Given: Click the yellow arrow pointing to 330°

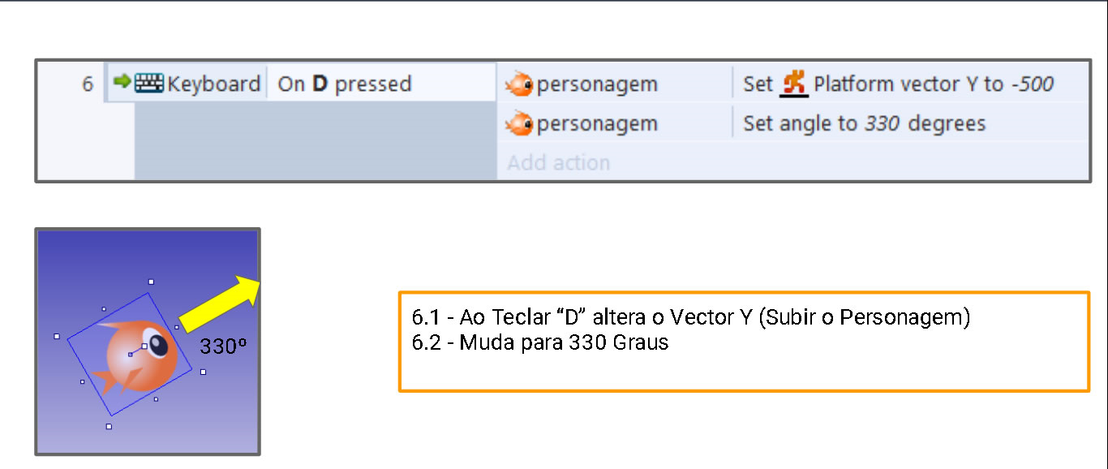Looking at the screenshot, I should click(x=219, y=303).
